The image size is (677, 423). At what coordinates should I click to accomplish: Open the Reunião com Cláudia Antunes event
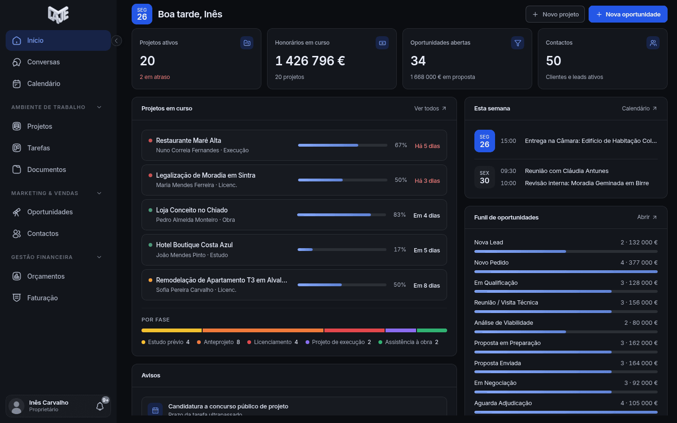point(579,171)
